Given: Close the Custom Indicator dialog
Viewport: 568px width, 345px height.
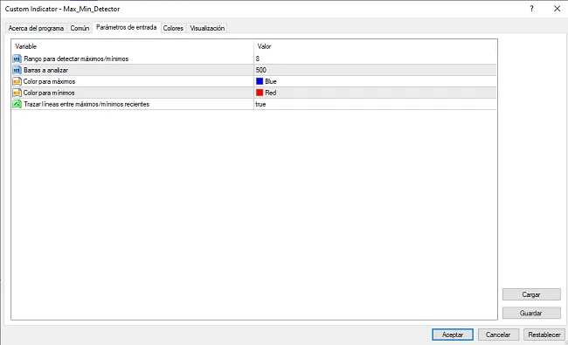Looking at the screenshot, I should 558,9.
